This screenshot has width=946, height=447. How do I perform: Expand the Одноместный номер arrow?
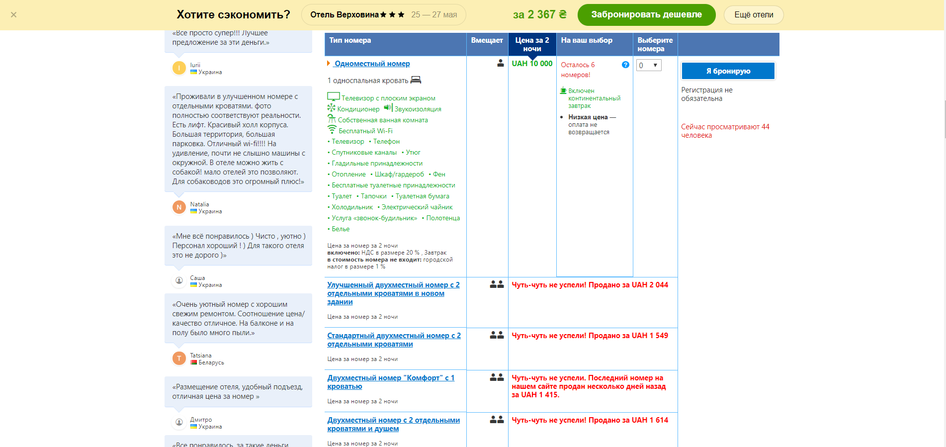tap(329, 63)
